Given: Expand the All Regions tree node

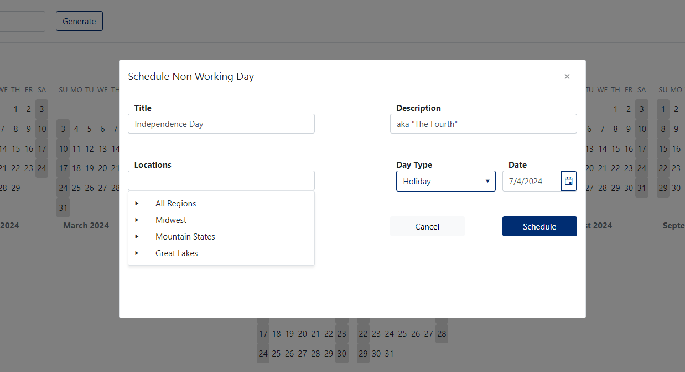Looking at the screenshot, I should pos(137,203).
